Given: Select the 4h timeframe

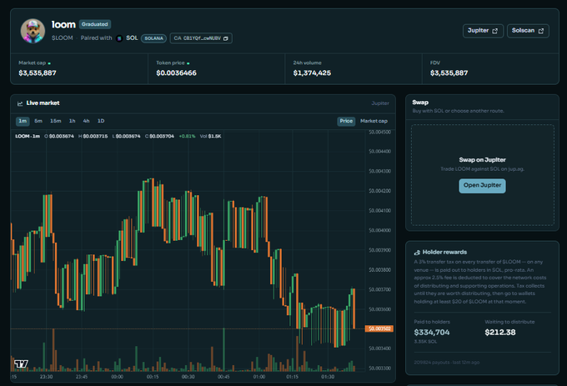Looking at the screenshot, I should coord(86,121).
